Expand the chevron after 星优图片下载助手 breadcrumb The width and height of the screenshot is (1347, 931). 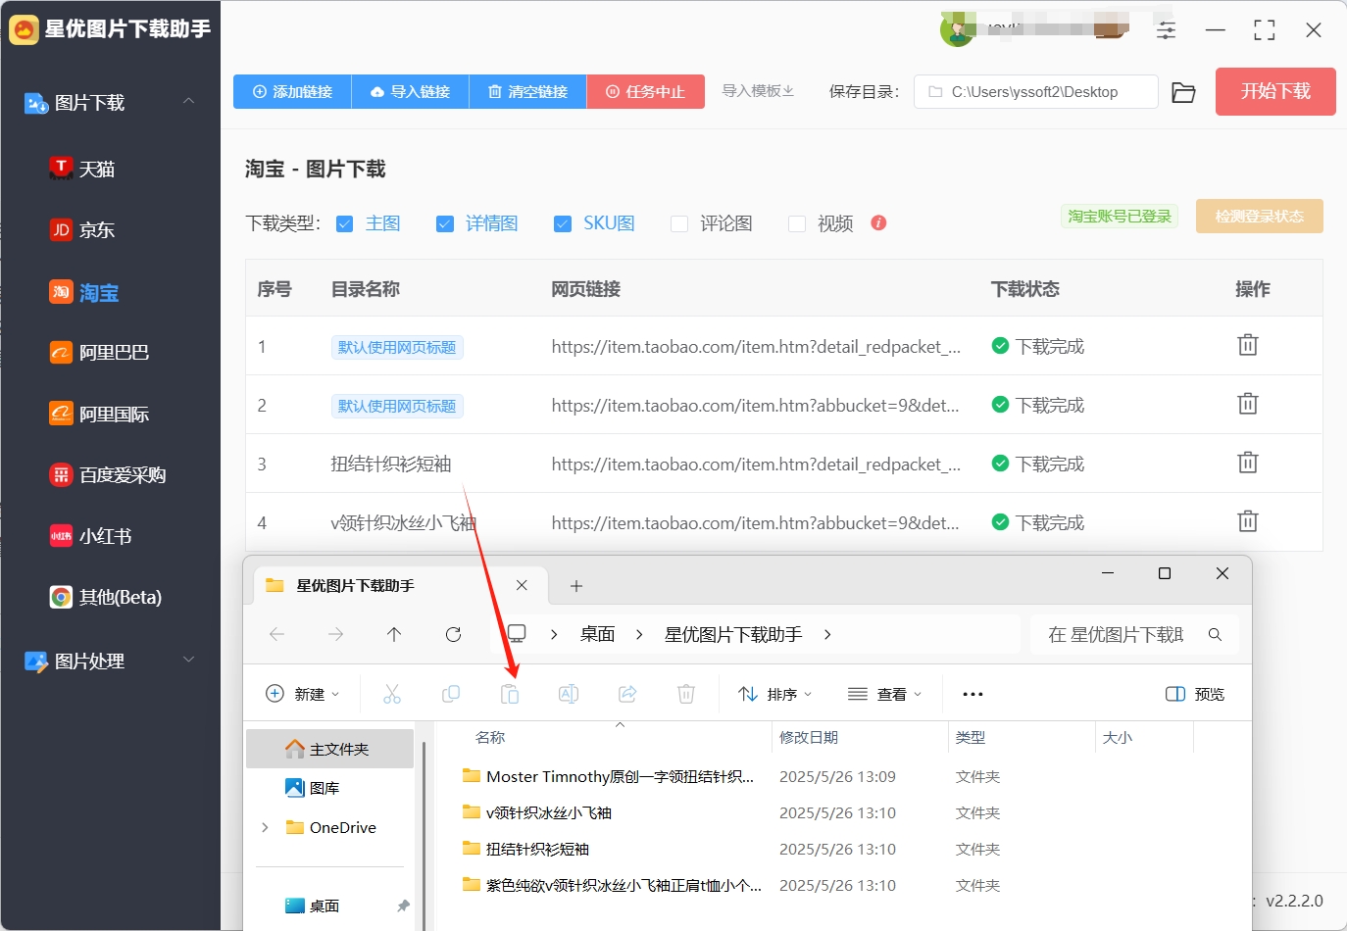click(827, 635)
